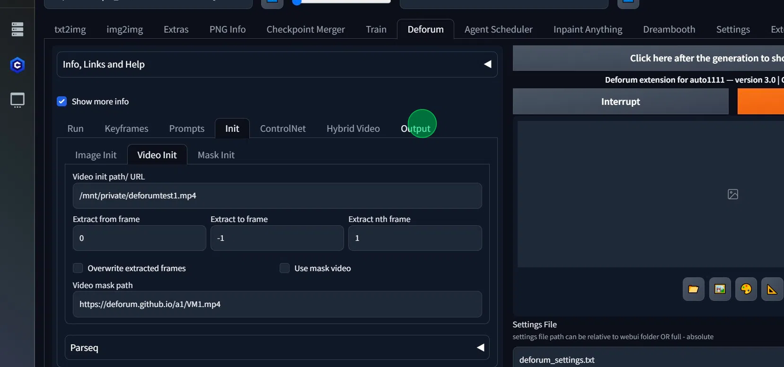Click the Interrupt button
This screenshot has height=367, width=784.
(621, 102)
